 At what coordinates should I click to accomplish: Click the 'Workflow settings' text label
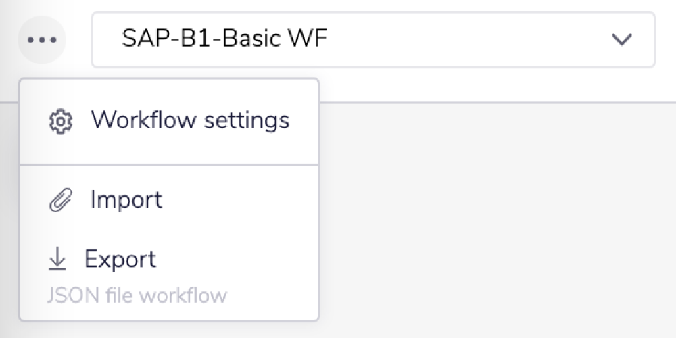click(x=190, y=120)
